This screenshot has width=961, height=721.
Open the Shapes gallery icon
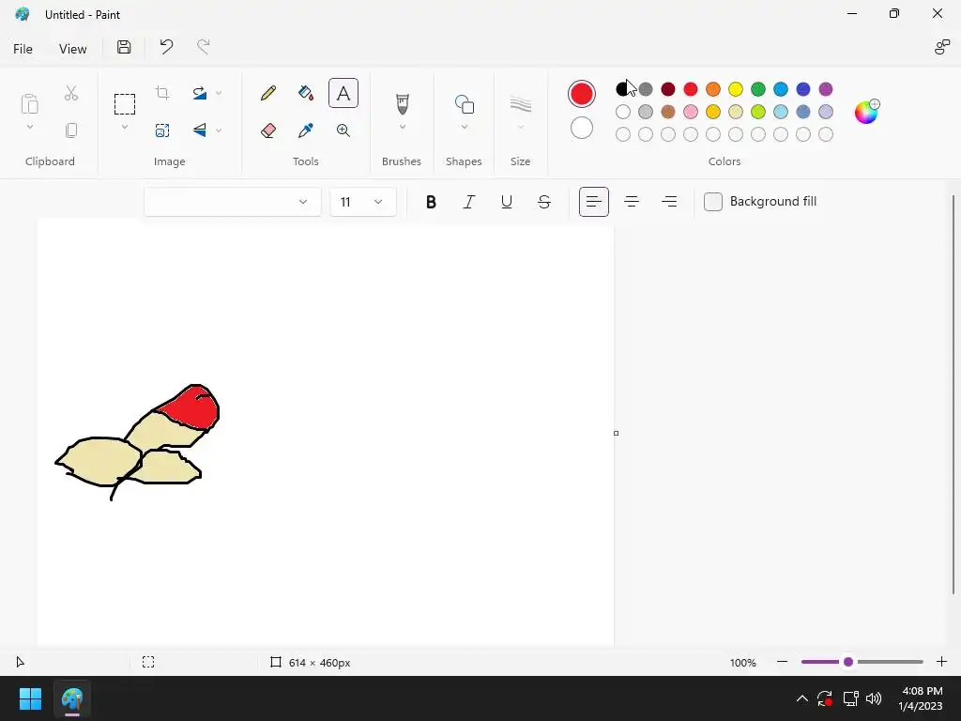pyautogui.click(x=465, y=104)
